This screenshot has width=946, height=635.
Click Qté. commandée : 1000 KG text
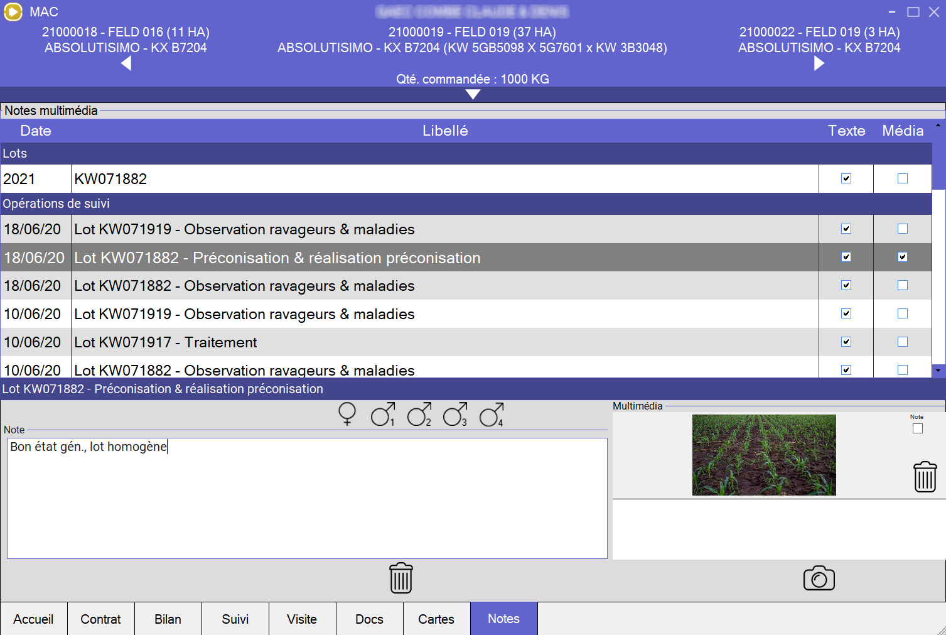473,79
